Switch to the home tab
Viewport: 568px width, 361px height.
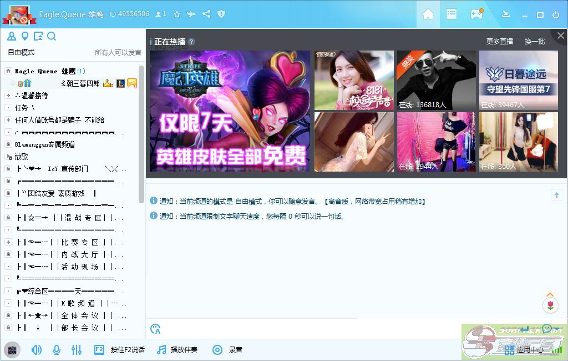(428, 14)
